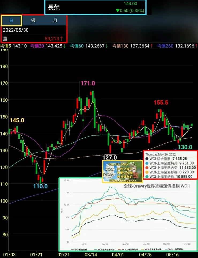Click the 均價130 moving average label
Viewport: 198px width, 258px height.
point(120,46)
